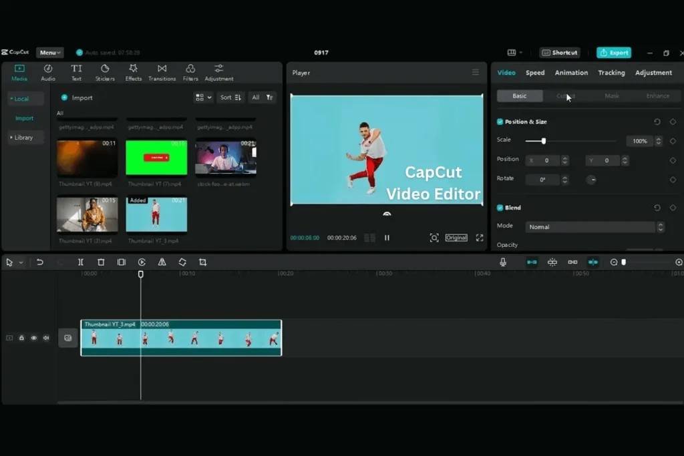Switch to the Speed tab
Screen dimensions: 684x456
tap(535, 73)
